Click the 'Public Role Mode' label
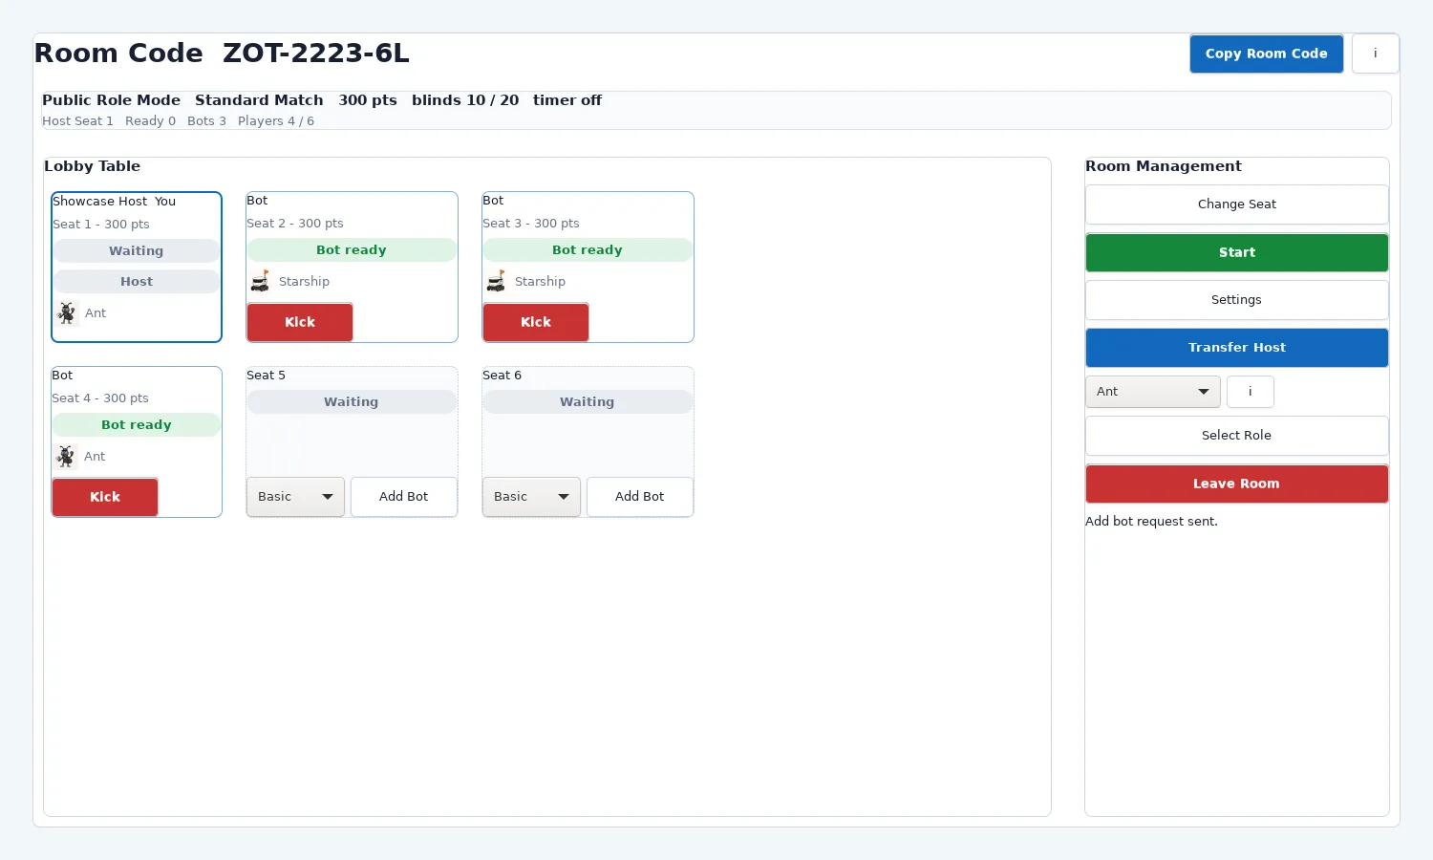This screenshot has height=860, width=1433. click(x=112, y=100)
